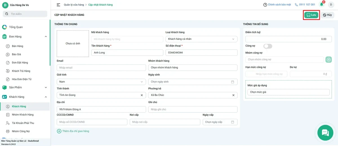Expand the Sản Phẩm menu chevron
This screenshot has height=146, width=338.
click(x=46, y=88)
